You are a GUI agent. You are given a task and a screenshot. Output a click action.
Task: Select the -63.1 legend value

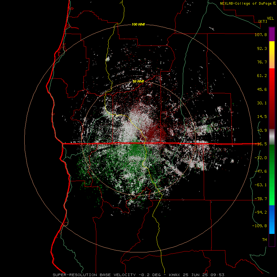(x=261, y=185)
